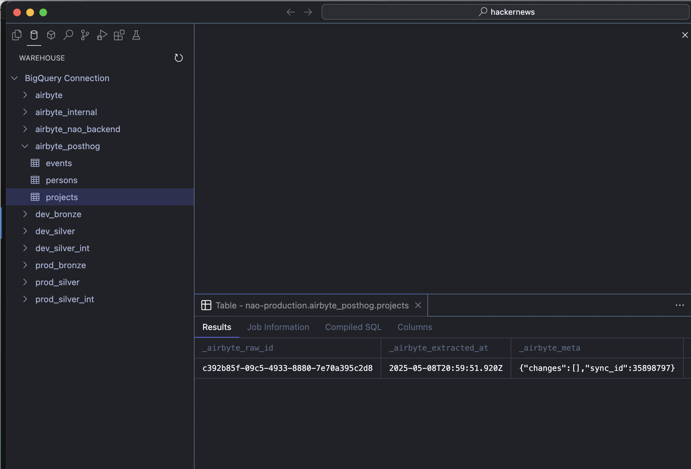
Task: Expand the airbyte_nao_backend dataset
Action: tap(25, 129)
